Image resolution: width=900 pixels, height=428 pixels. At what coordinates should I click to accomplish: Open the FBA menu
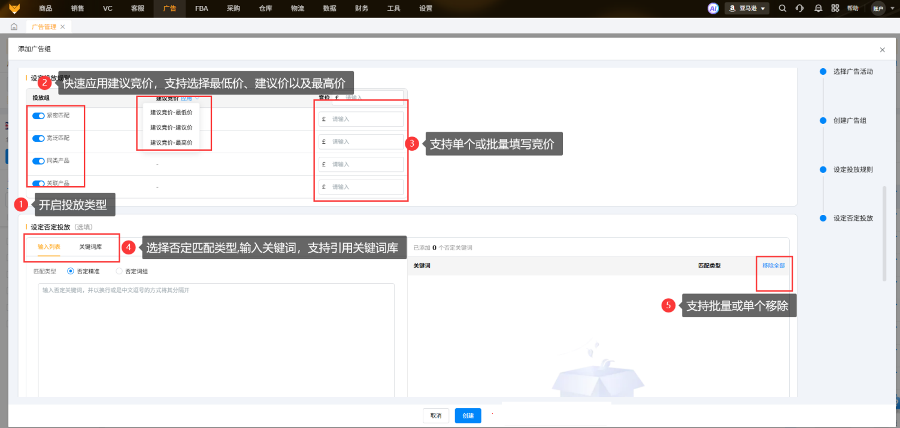point(202,8)
